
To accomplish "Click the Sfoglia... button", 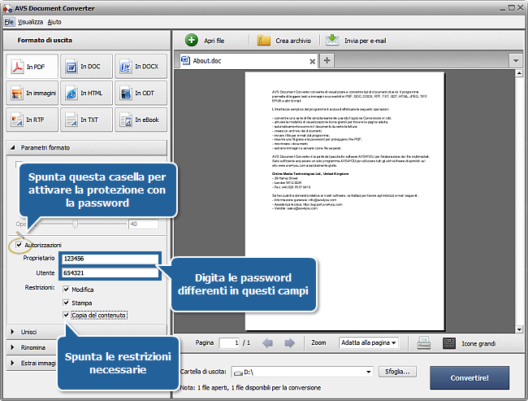I will coord(397,372).
